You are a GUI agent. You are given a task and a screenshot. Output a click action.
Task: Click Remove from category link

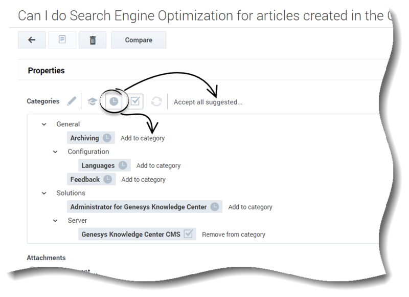pyautogui.click(x=234, y=235)
